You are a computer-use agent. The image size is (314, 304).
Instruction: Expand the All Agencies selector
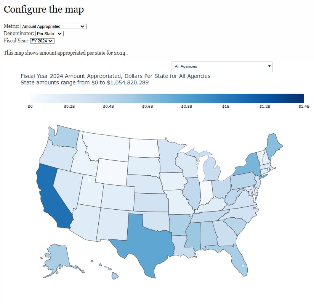(x=222, y=66)
